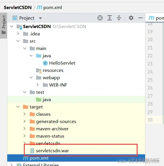The image size is (164, 166).
Task: Expand the classes folder
Action: pyautogui.click(x=24, y=114)
